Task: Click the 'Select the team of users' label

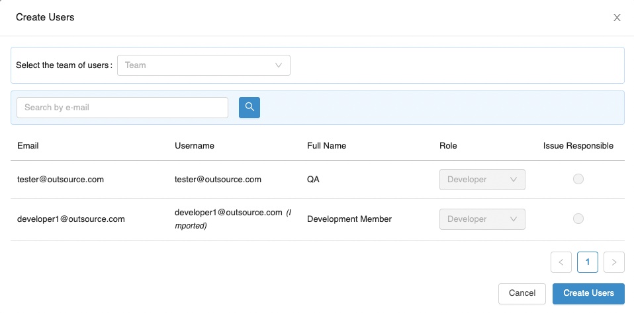Action: [64, 65]
